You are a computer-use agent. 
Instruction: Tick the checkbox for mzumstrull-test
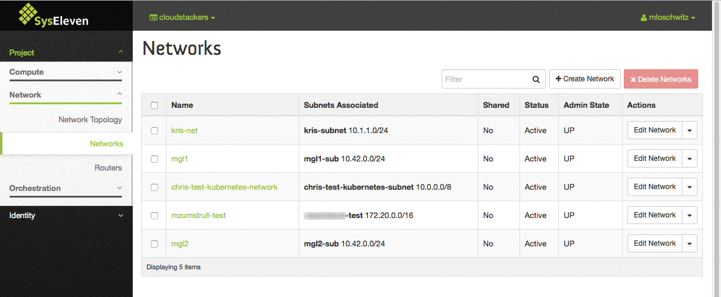154,216
